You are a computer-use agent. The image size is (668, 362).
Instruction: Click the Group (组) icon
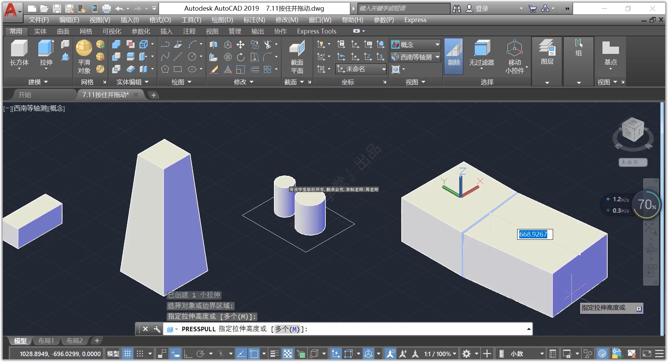click(579, 44)
